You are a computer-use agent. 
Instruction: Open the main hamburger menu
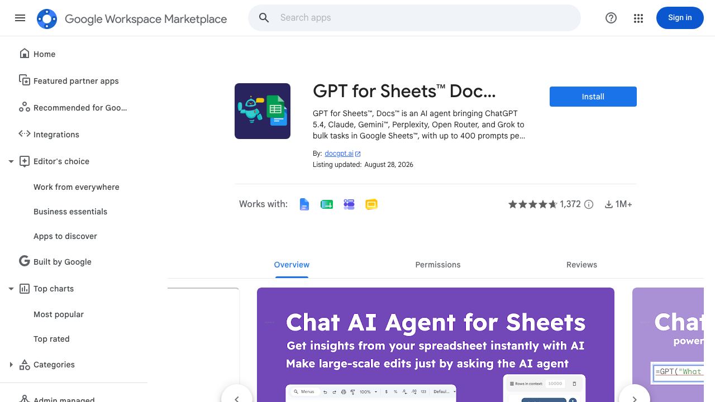point(20,18)
